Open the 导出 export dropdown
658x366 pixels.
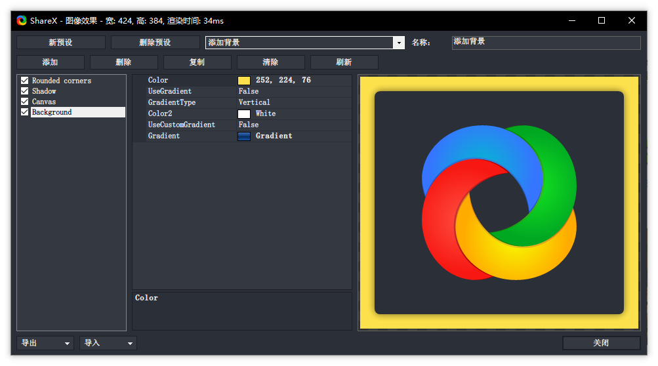45,343
